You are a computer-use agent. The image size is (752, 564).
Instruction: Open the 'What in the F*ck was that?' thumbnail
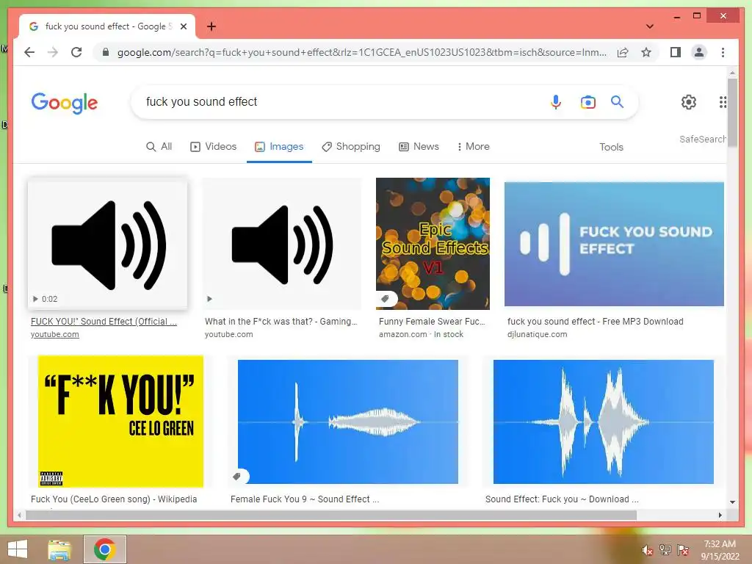(282, 244)
